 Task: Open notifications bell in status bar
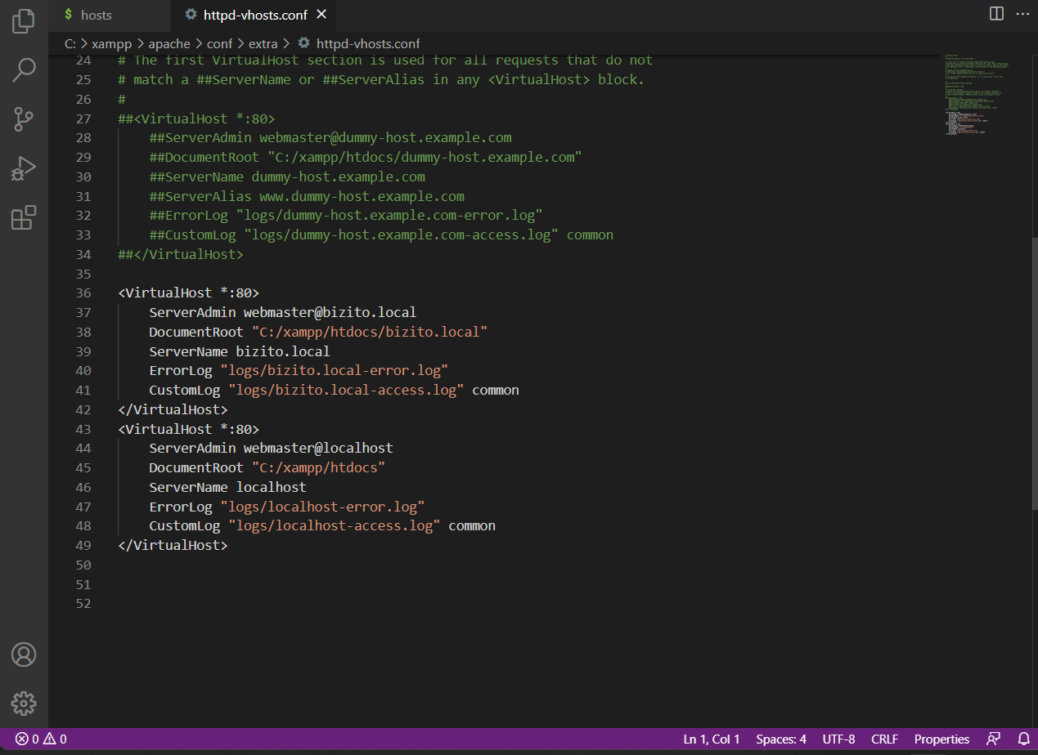tap(1022, 739)
